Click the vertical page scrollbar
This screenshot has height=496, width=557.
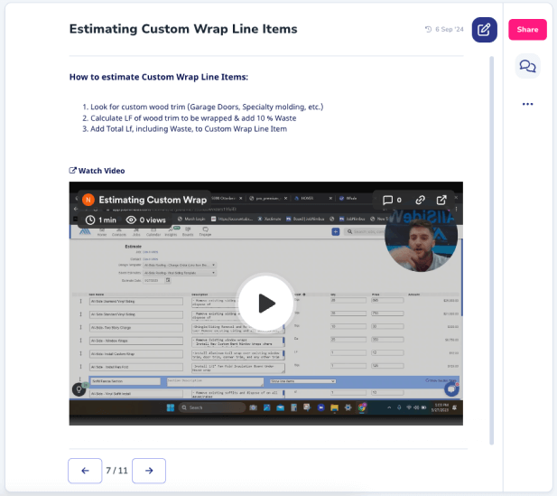[x=492, y=244]
